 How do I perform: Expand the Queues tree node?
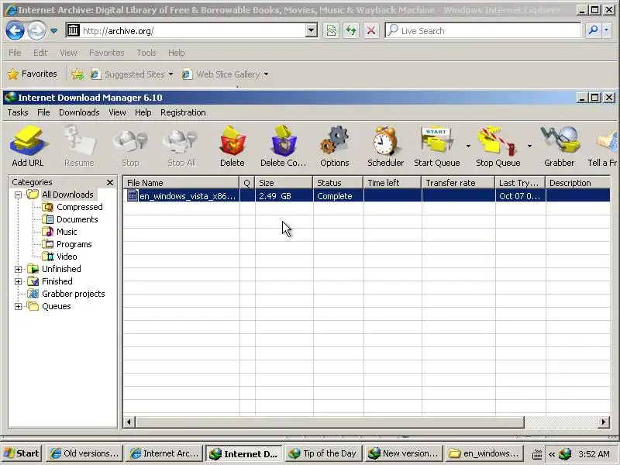click(x=18, y=306)
